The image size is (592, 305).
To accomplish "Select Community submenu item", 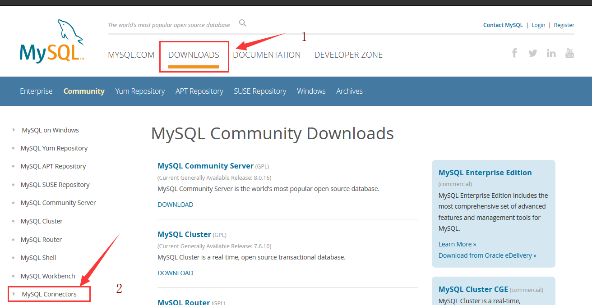I will click(x=84, y=91).
